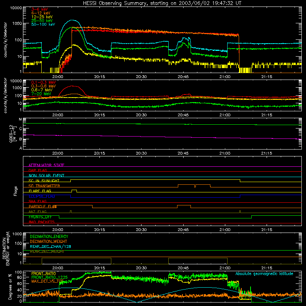Select the NON_SOLAR_EVENT flag label

point(46,176)
